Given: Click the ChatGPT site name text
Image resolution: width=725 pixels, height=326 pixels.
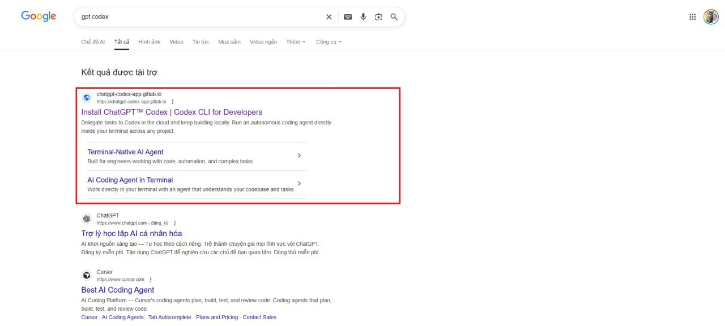Looking at the screenshot, I should [108, 215].
